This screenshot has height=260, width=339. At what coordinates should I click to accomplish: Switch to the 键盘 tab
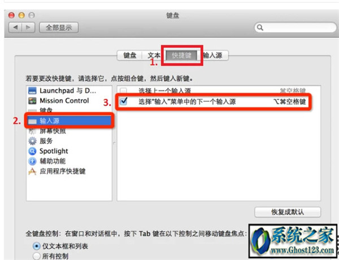tap(130, 55)
